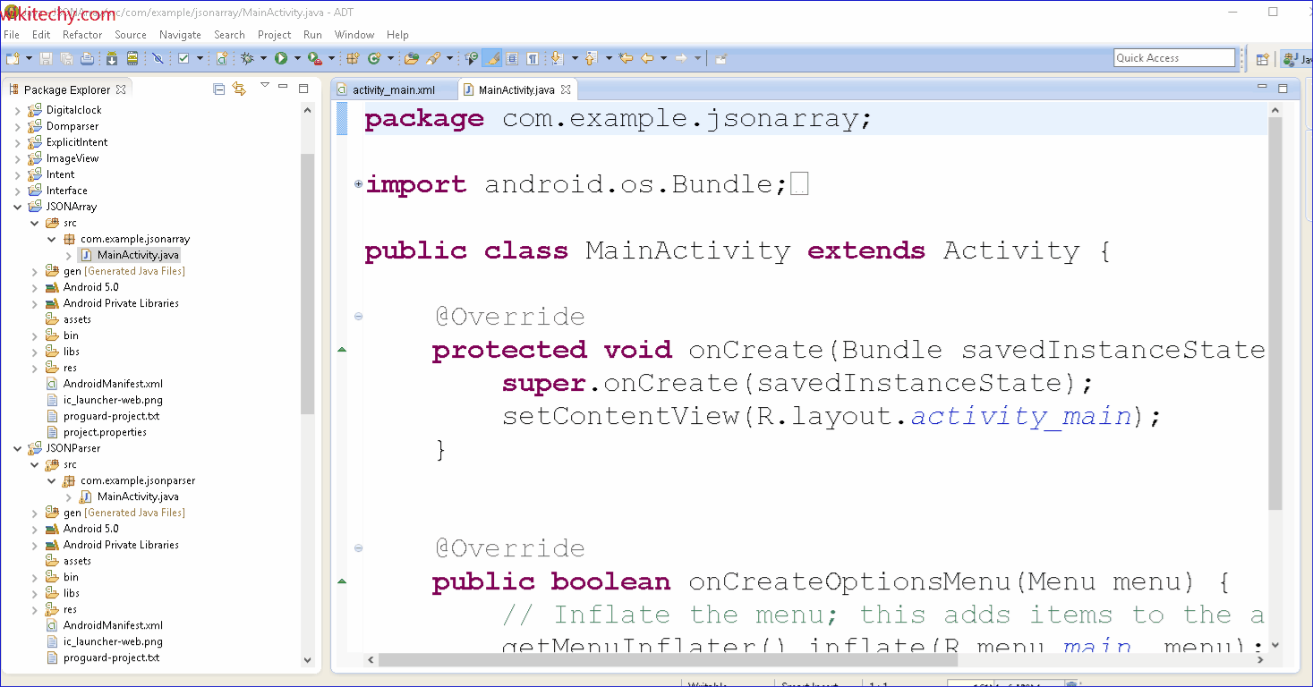Viewport: 1313px width, 687px height.
Task: Select the Package Explorer tab
Action: 67,89
